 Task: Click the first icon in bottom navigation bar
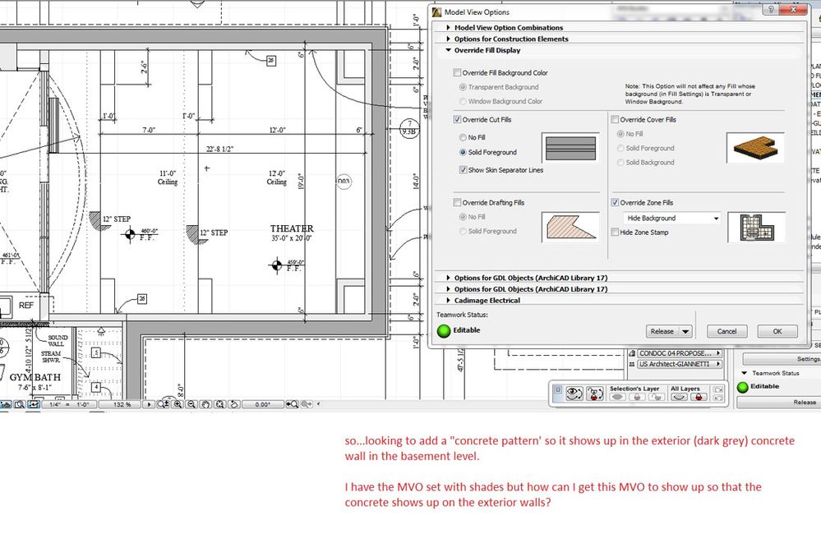(x=6, y=404)
